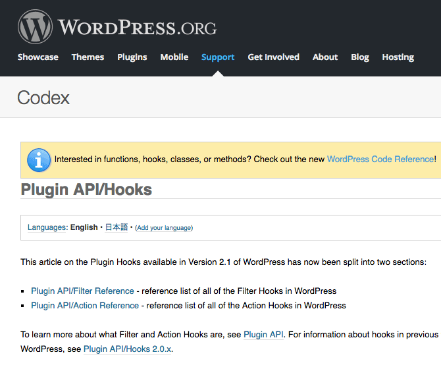Go to the Themes section

[88, 57]
